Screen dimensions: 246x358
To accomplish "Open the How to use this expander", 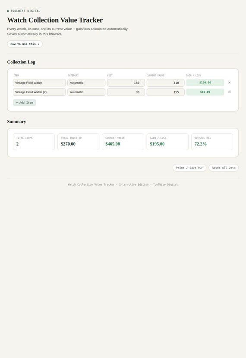I will tap(25, 44).
